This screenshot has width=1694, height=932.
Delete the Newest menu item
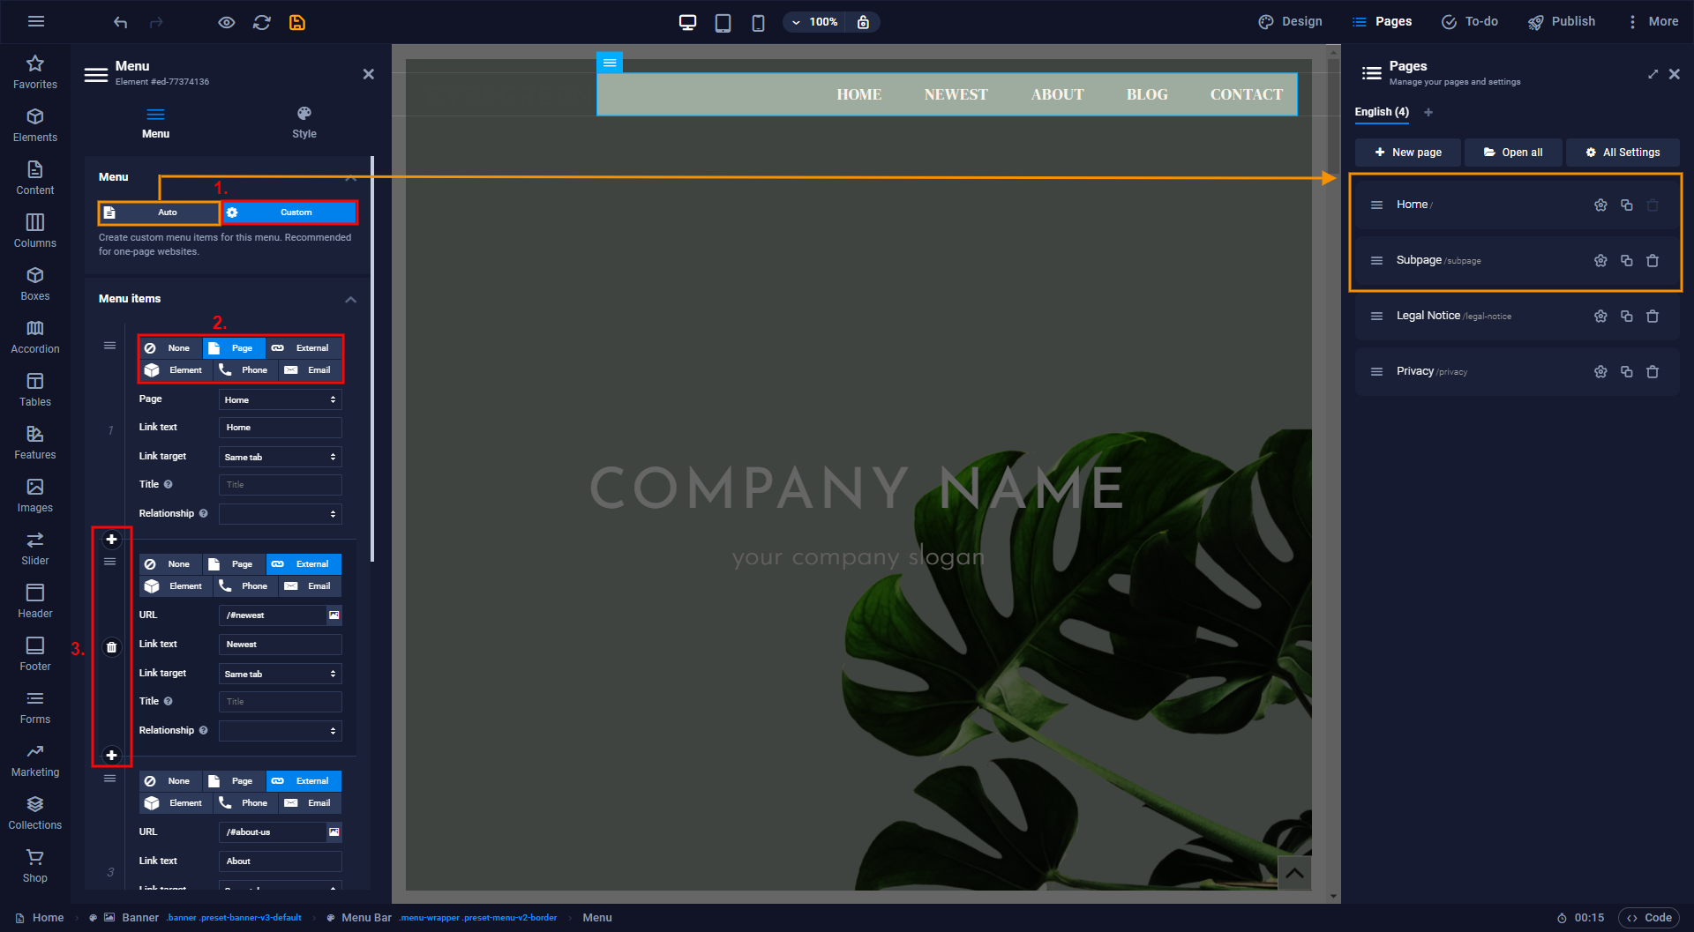(111, 647)
